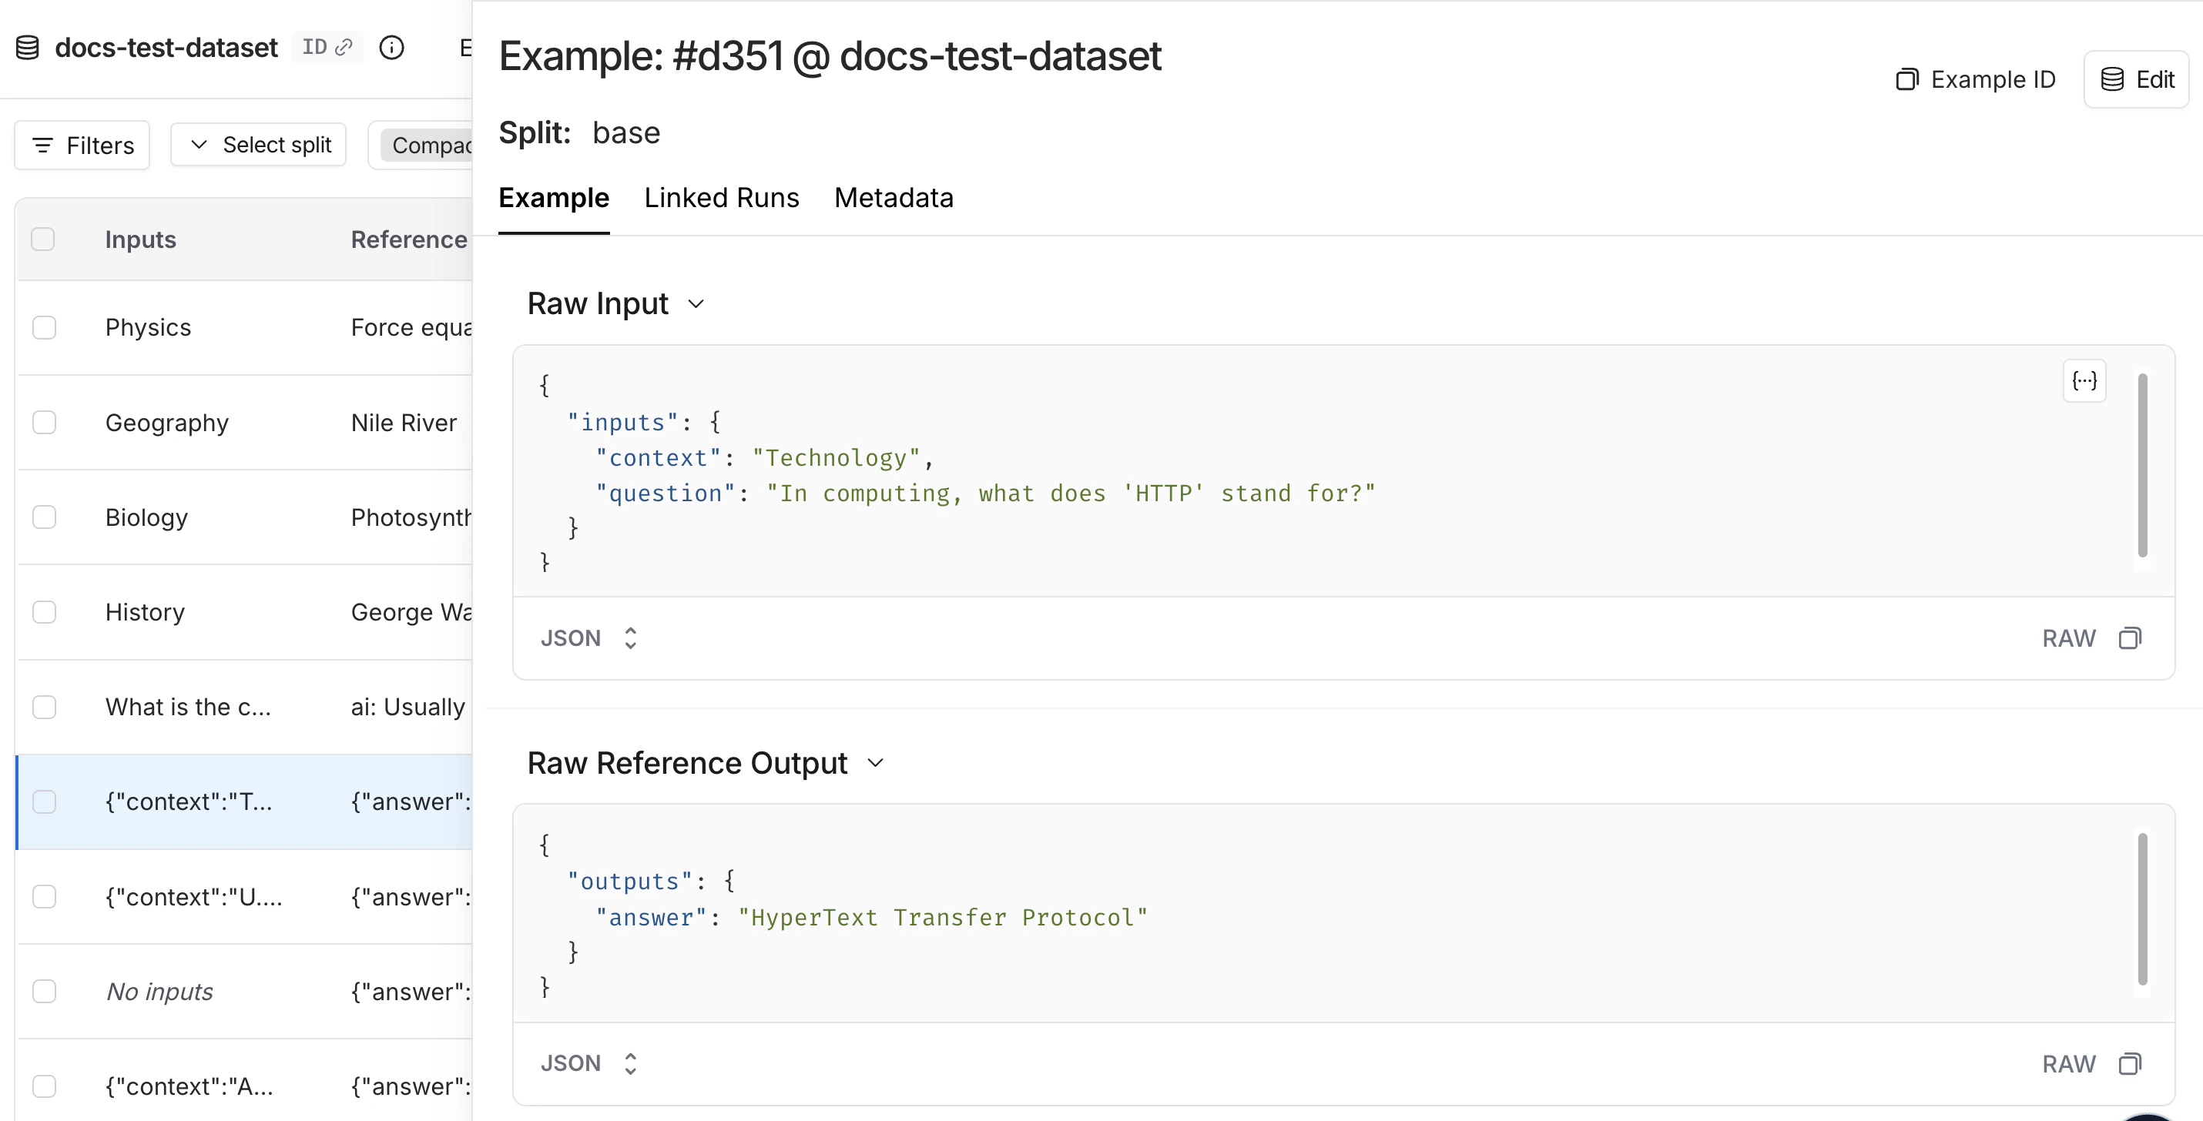Click the Example ID button
Viewport: 2203px width, 1121px height.
pos(1976,79)
